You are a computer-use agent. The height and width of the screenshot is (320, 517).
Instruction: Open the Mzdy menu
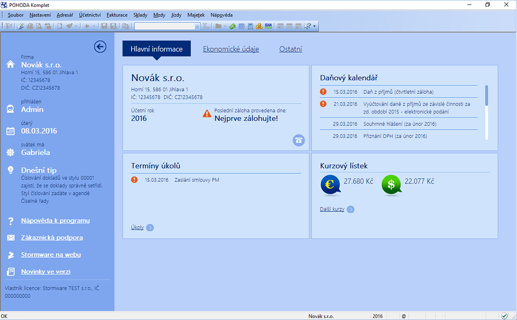click(x=159, y=15)
